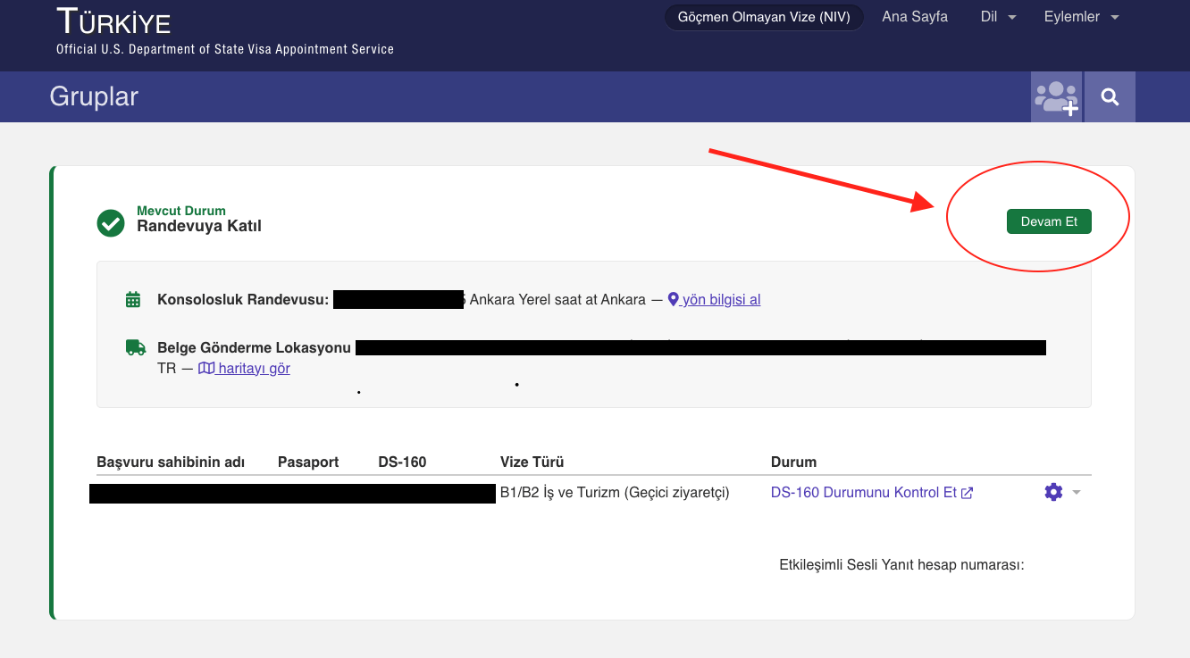Viewport: 1190px width, 658px height.
Task: Select the Göçmen Olmayan Vize (NIV) pill
Action: point(764,17)
